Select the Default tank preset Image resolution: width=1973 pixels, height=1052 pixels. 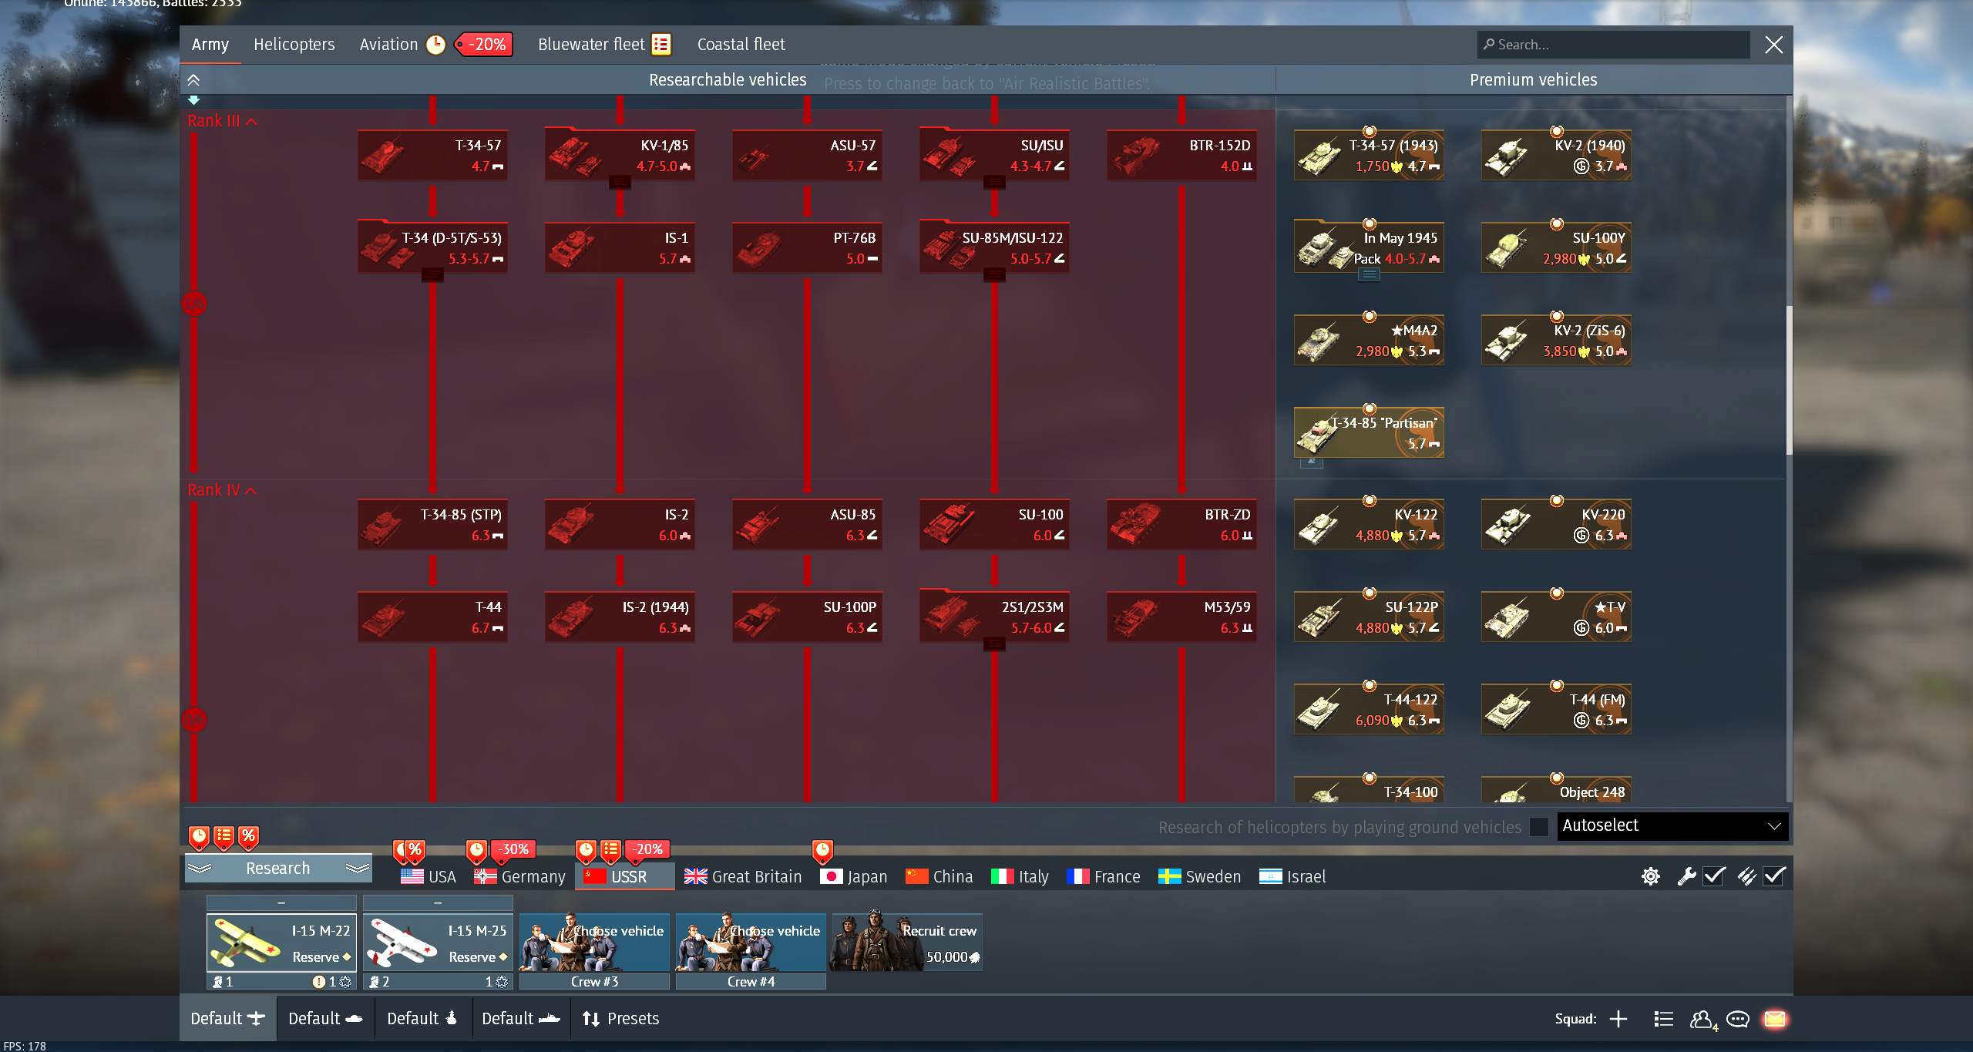(x=325, y=1019)
